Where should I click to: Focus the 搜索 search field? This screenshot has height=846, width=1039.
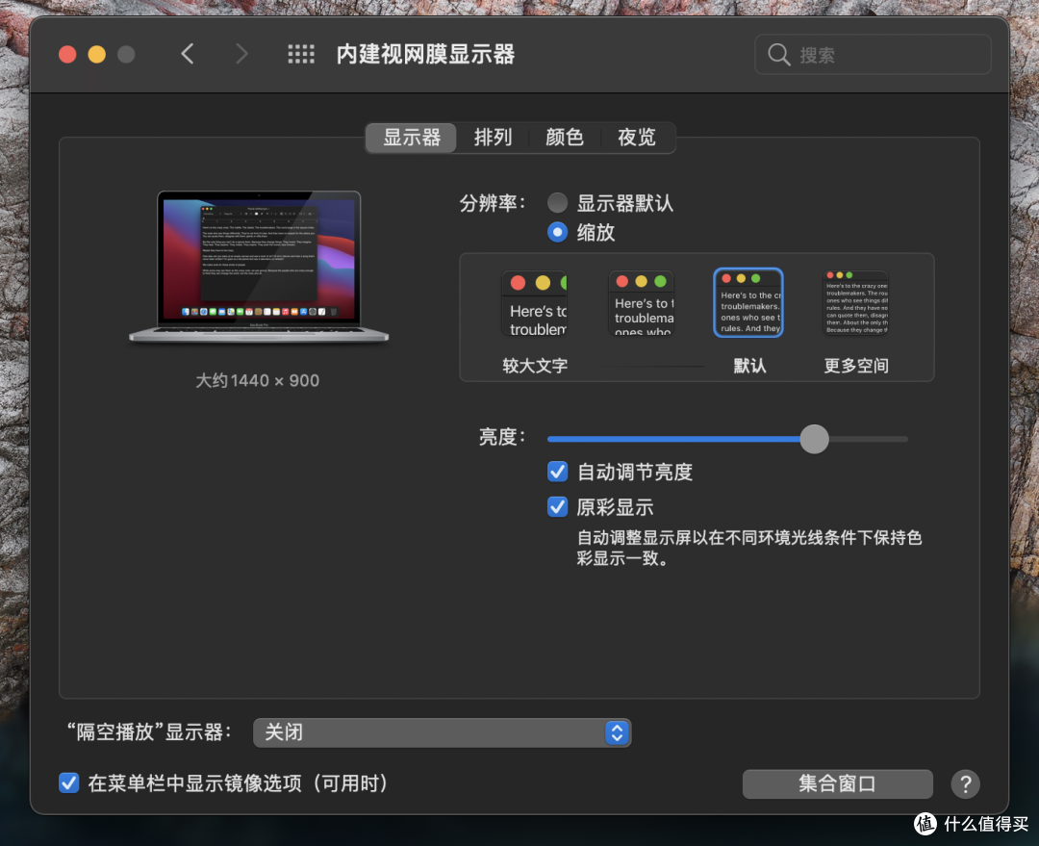tap(873, 54)
